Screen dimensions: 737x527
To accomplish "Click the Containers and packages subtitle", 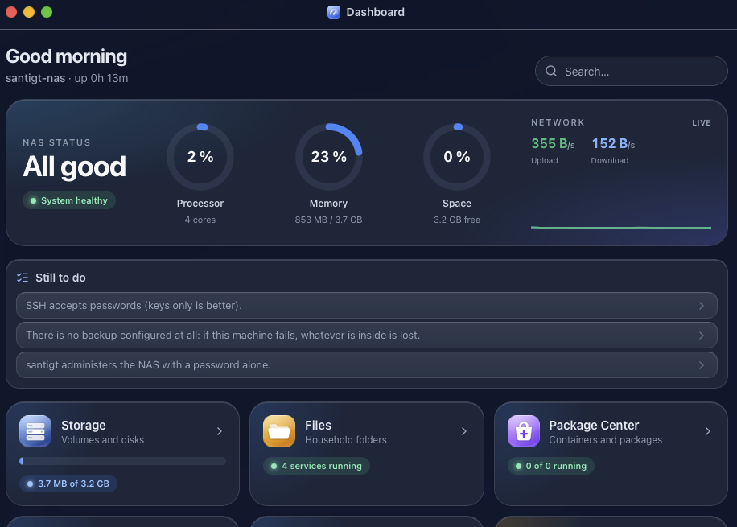I will tap(605, 440).
